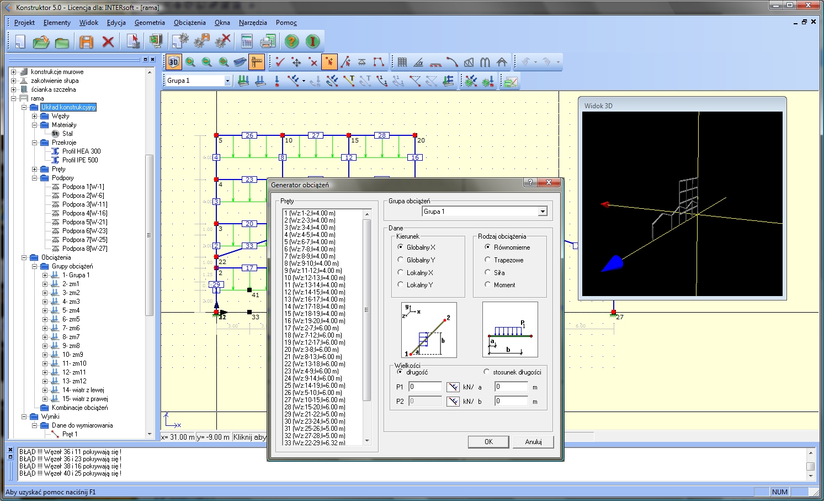
Task: Collapse the Podpory folder
Action: [x=34, y=178]
